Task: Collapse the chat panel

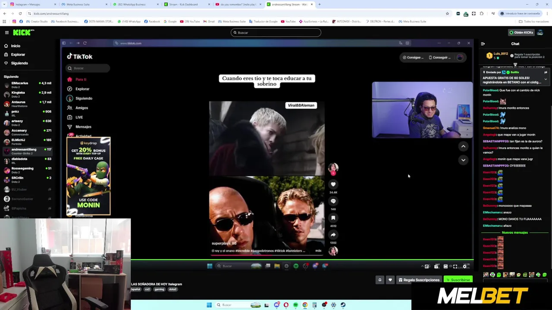Action: (x=483, y=44)
